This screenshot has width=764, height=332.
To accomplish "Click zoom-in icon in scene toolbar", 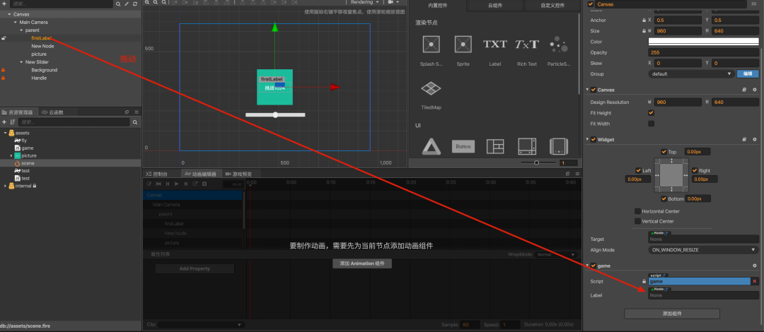I will pyautogui.click(x=146, y=2).
